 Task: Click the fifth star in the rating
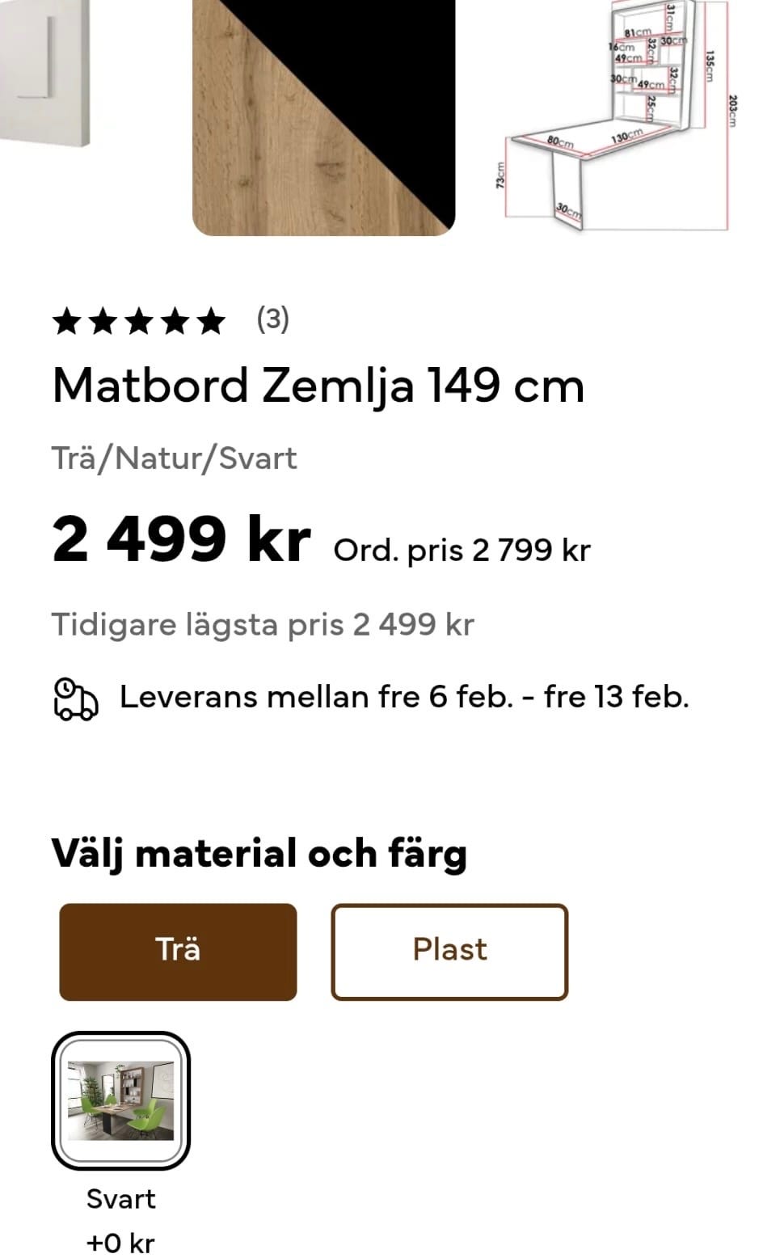tap(211, 323)
